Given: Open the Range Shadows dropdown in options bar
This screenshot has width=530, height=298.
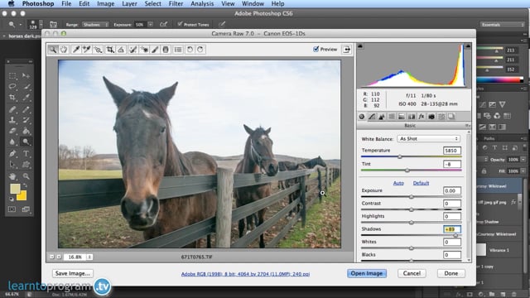Looking at the screenshot, I should click(95, 25).
